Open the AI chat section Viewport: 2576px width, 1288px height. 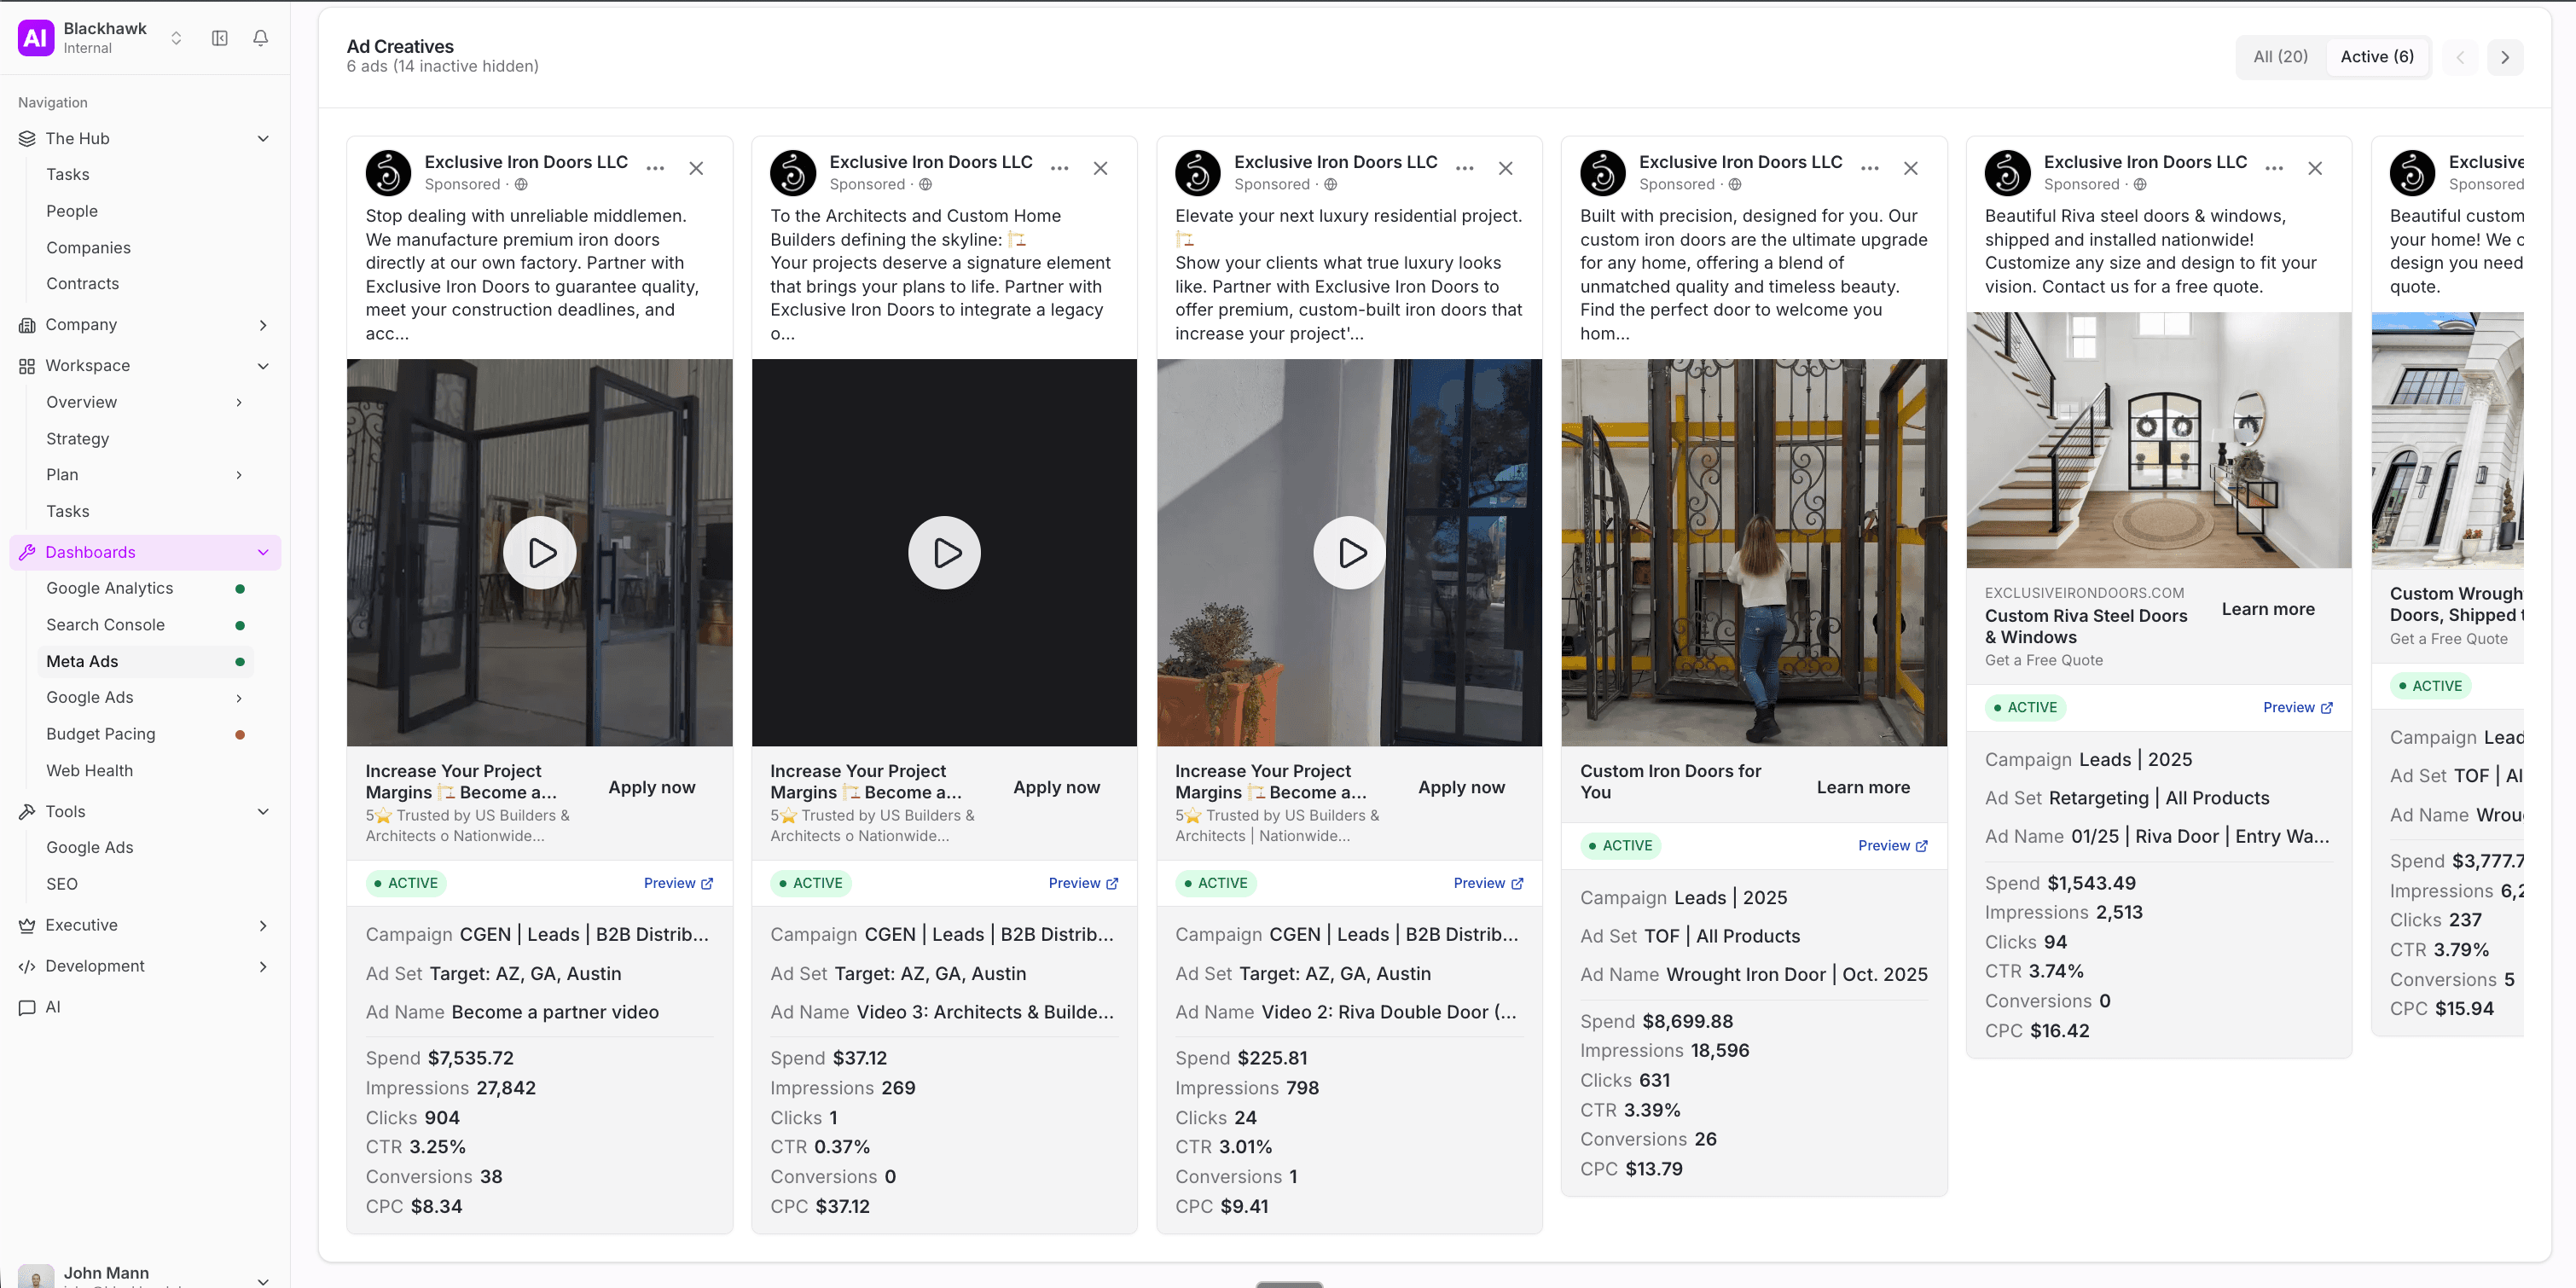pyautogui.click(x=53, y=1007)
